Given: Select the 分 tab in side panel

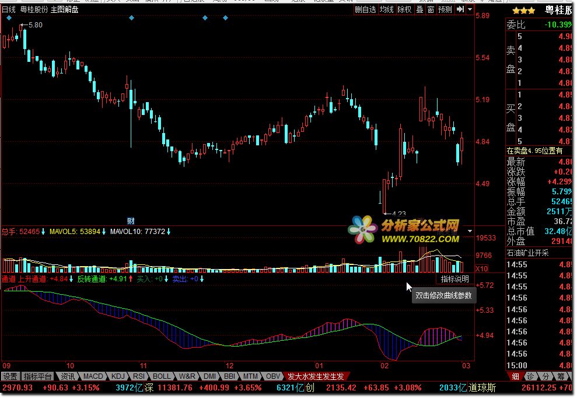Looking at the screenshot, I should click(545, 376).
